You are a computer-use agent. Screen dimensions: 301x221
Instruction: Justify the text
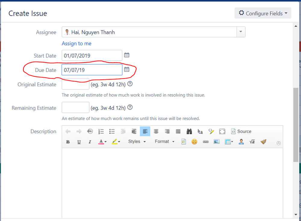(178, 131)
